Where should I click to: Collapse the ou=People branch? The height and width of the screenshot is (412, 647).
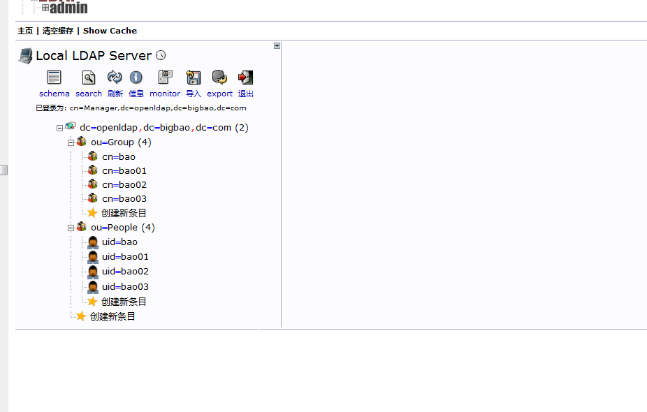point(71,228)
